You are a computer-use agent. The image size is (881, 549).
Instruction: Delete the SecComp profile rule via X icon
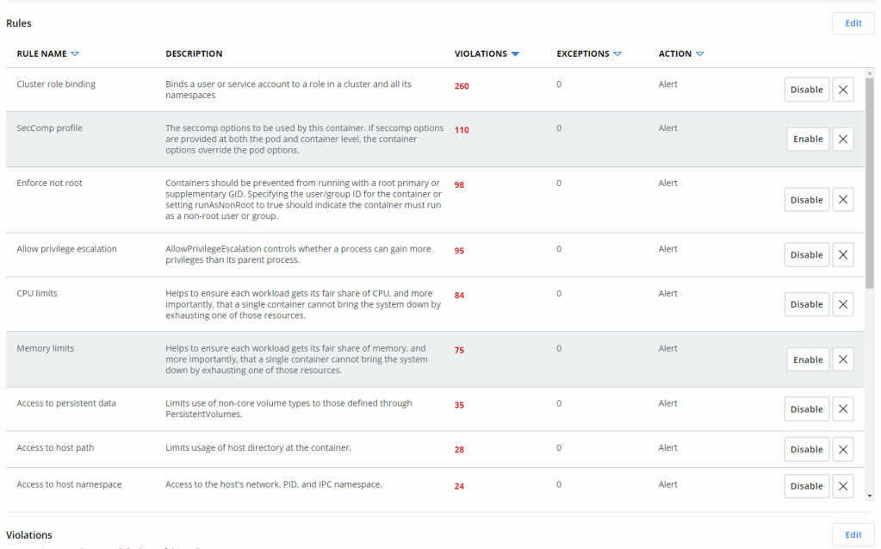(843, 139)
